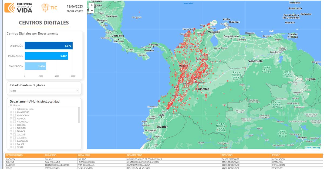This screenshot has width=324, height=170.
Task: Click the 13/06/2023 fecha corte date
Action: [75, 6]
